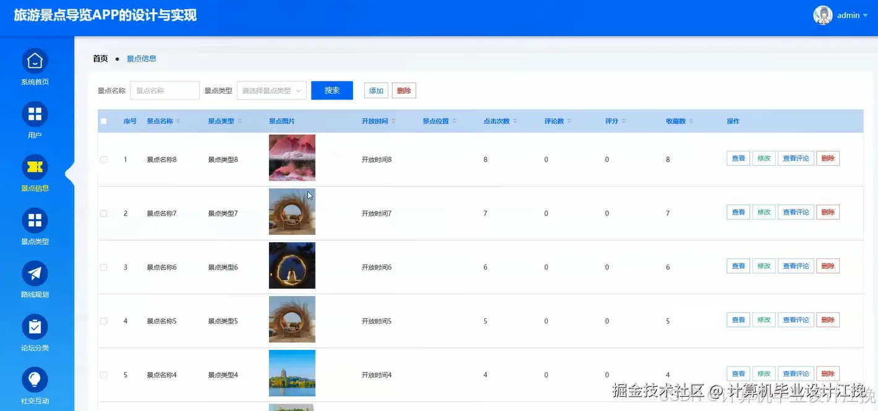Open the 论坛分类 clipboard icon
Image resolution: width=878 pixels, height=411 pixels.
[x=35, y=326]
